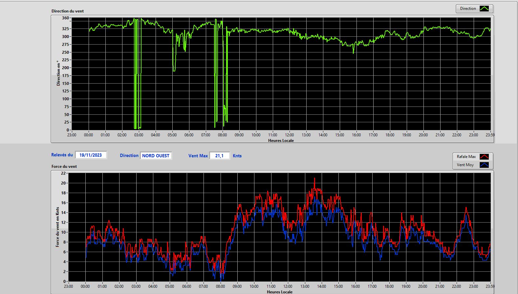Image resolution: width=518 pixels, height=294 pixels.
Task: Click the 75 tick on direction axis
Action: tap(67, 107)
